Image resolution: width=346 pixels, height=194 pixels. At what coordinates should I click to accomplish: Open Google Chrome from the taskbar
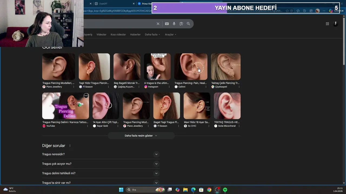click(x=209, y=190)
